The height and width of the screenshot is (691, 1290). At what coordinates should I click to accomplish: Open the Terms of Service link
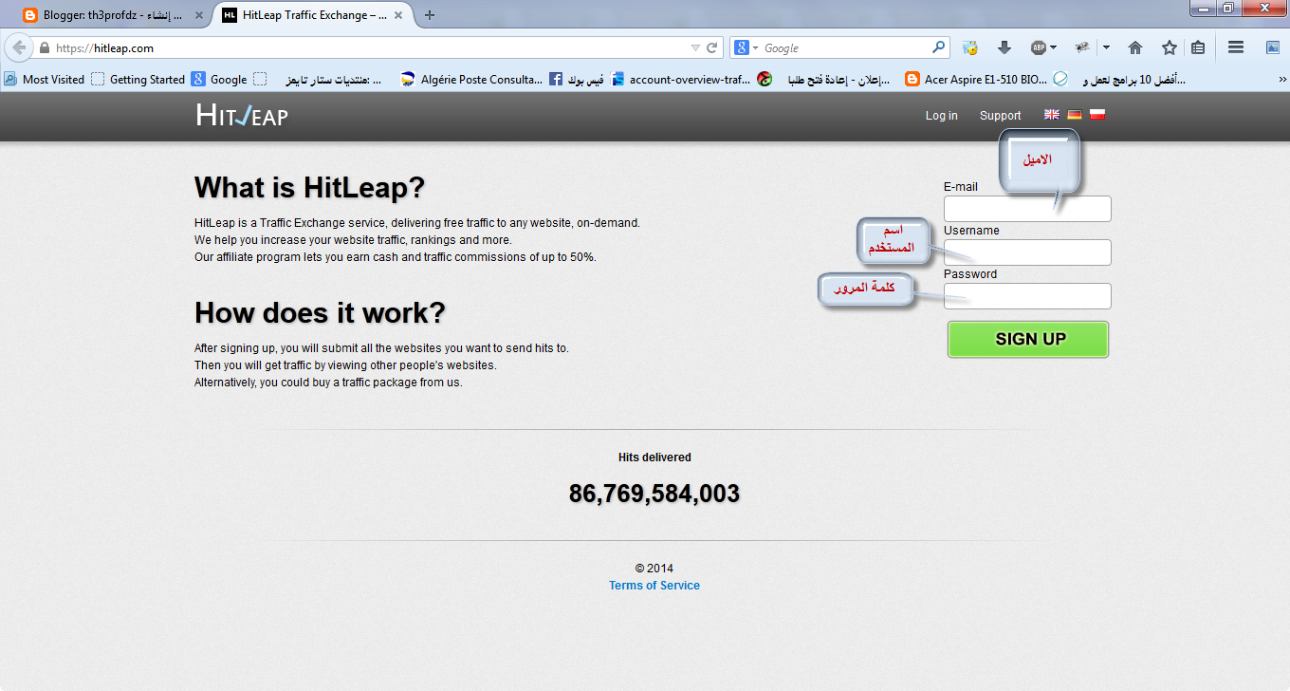pyautogui.click(x=654, y=586)
